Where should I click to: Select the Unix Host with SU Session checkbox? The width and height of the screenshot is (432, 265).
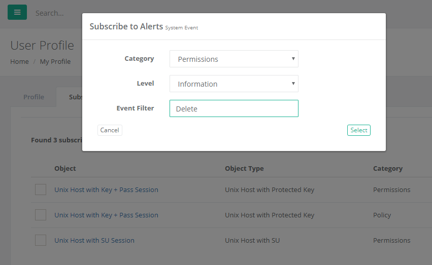tap(41, 240)
